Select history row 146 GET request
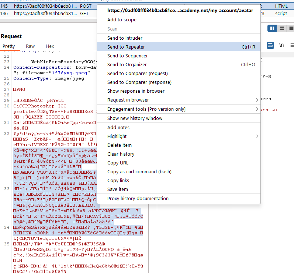The width and height of the screenshot is (294, 273). click(48, 14)
